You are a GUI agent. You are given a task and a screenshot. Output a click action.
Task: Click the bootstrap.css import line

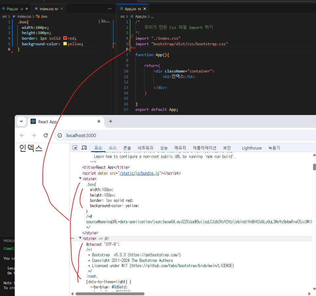(x=182, y=44)
